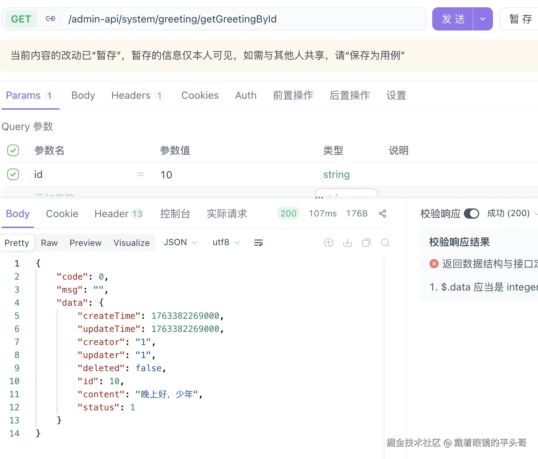This screenshot has width=538, height=459.
Task: Click the $.data 应当是 integer message
Action: pyautogui.click(x=483, y=287)
